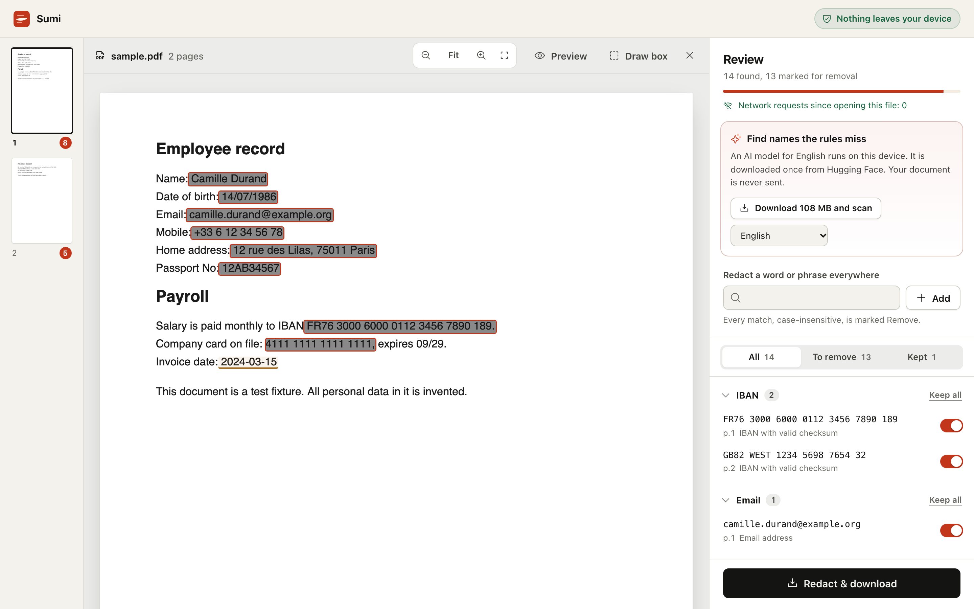Image resolution: width=974 pixels, height=609 pixels.
Task: Close the sample.pdf document
Action: click(x=690, y=55)
